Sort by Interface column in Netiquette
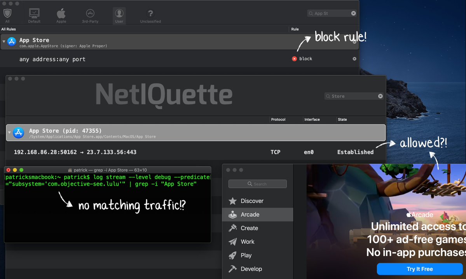Screen dimensions: 466x279 pyautogui.click(x=312, y=119)
